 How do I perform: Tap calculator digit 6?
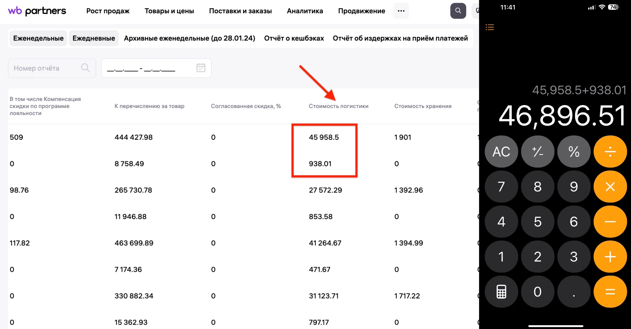pos(574,222)
